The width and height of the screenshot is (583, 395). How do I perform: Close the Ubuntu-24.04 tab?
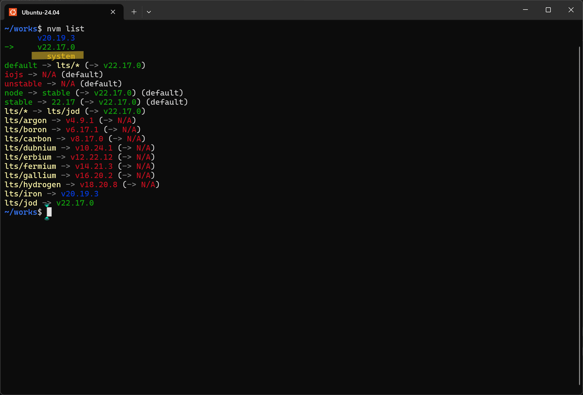[113, 12]
